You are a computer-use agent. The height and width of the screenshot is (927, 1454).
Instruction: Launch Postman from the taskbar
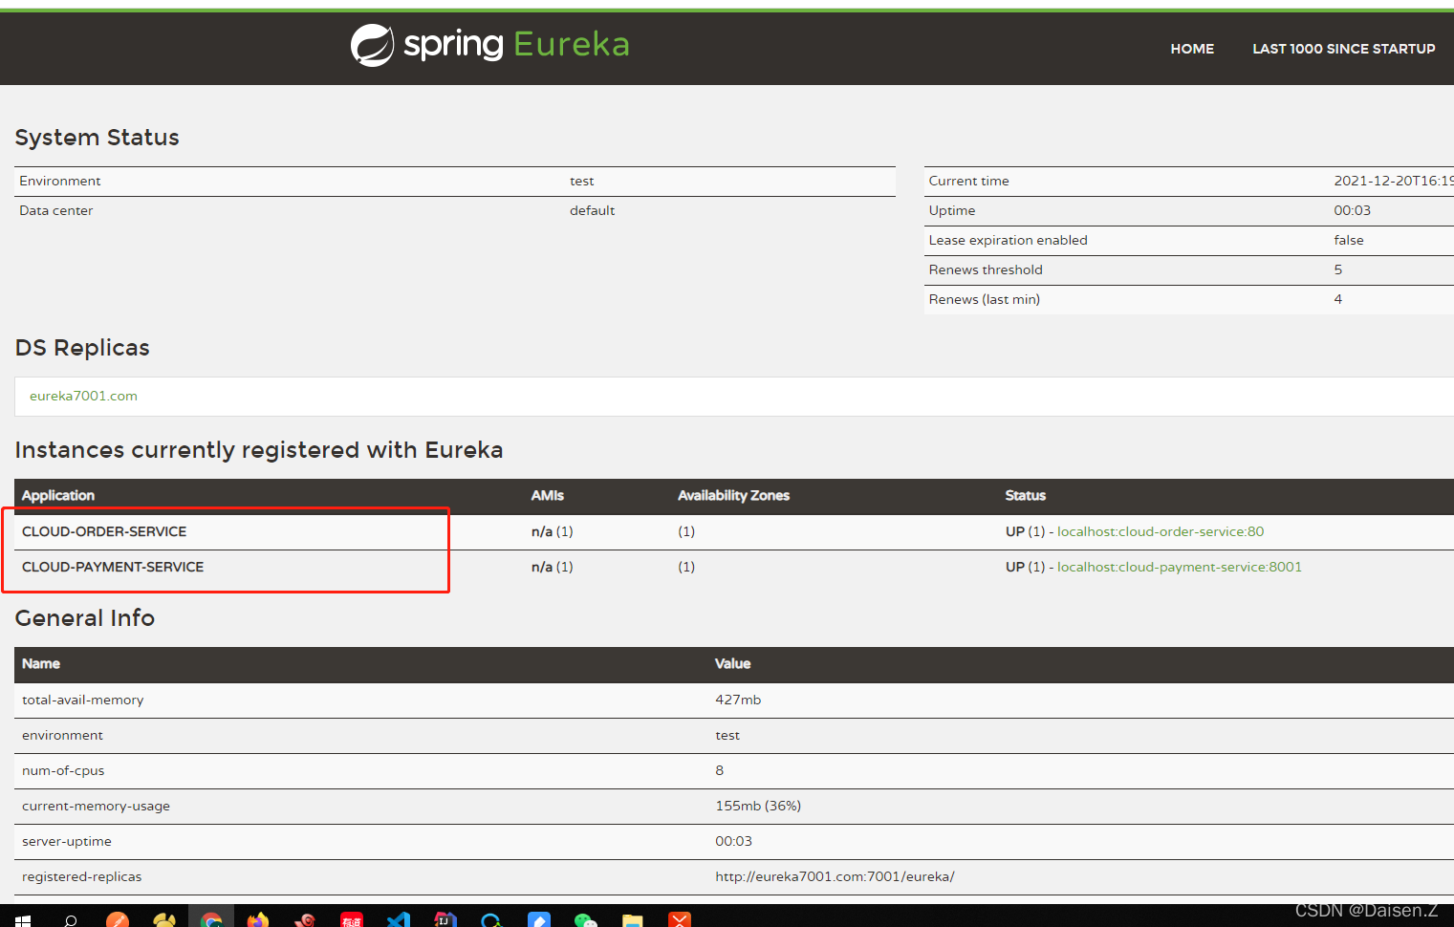tap(118, 919)
